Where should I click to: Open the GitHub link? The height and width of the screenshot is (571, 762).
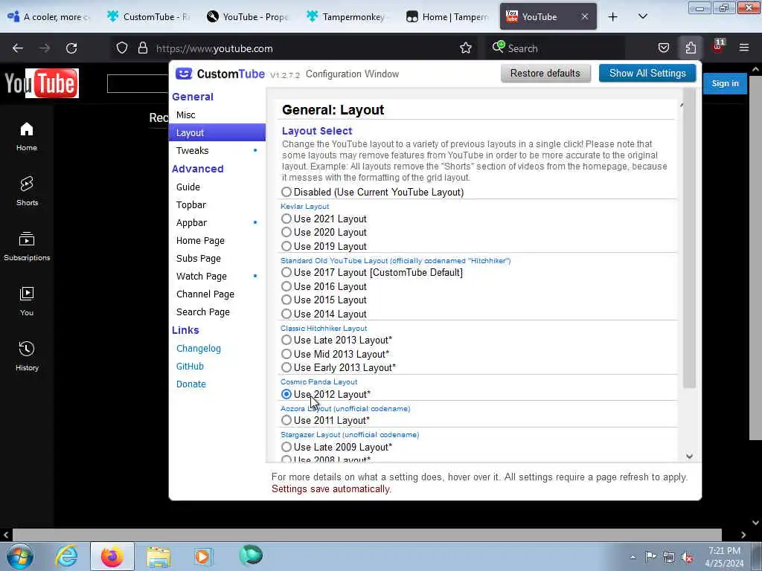[190, 367]
